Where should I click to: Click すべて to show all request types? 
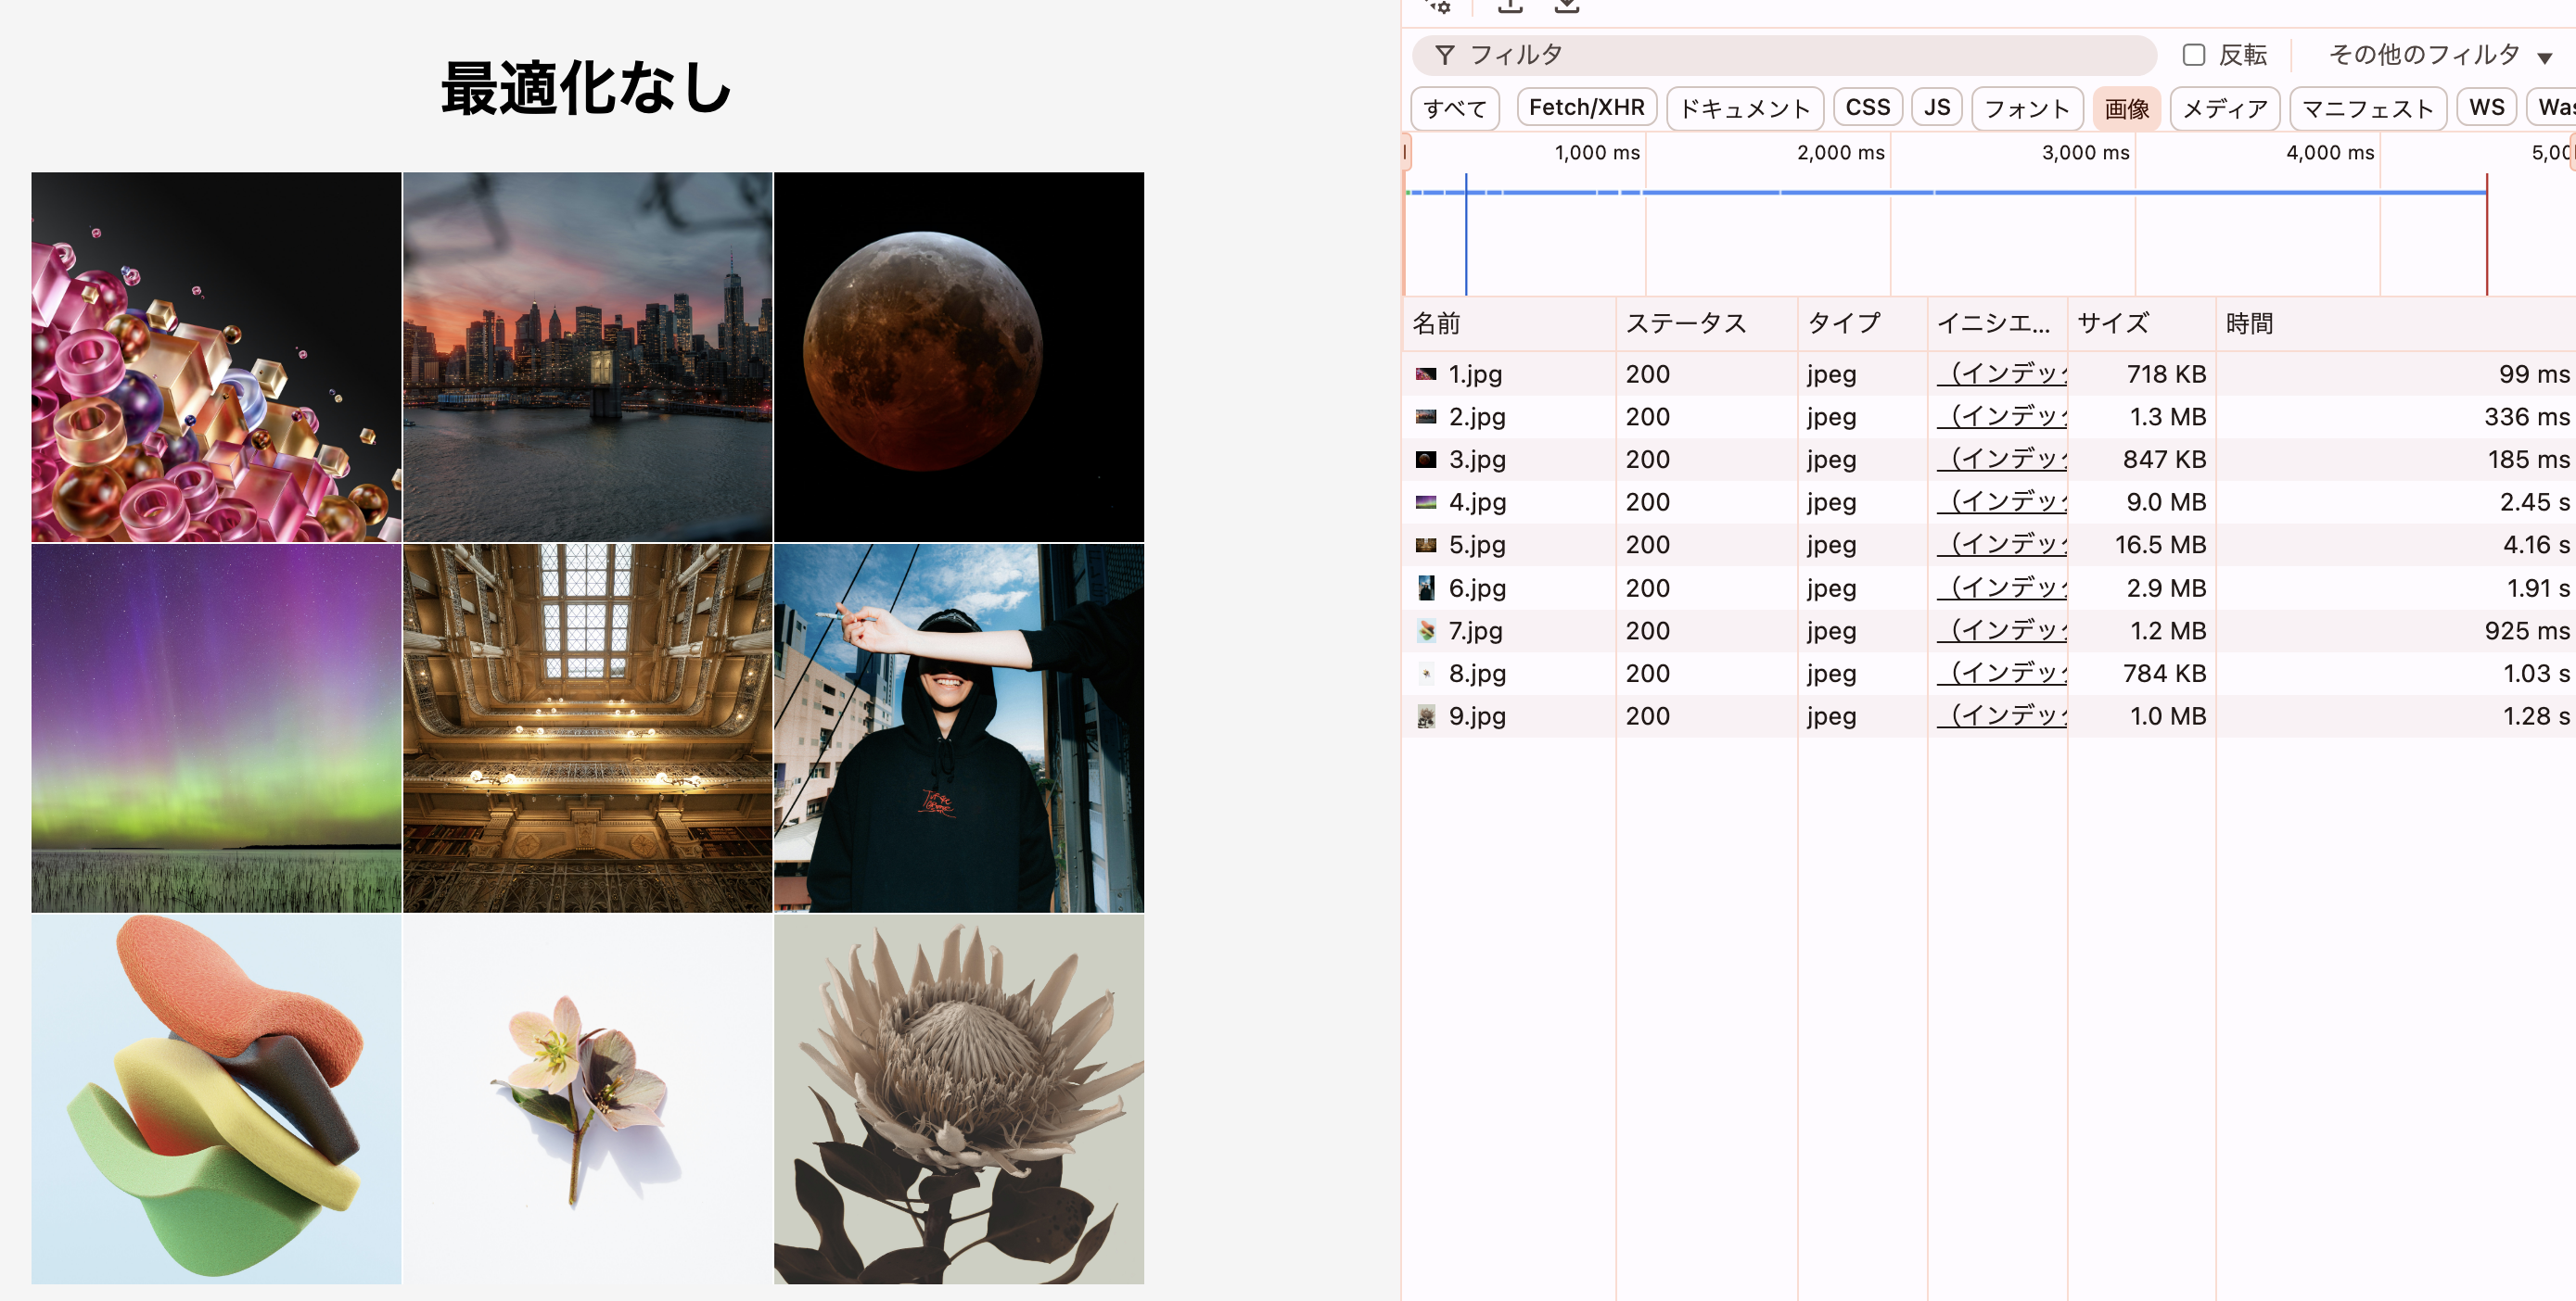(x=1454, y=107)
